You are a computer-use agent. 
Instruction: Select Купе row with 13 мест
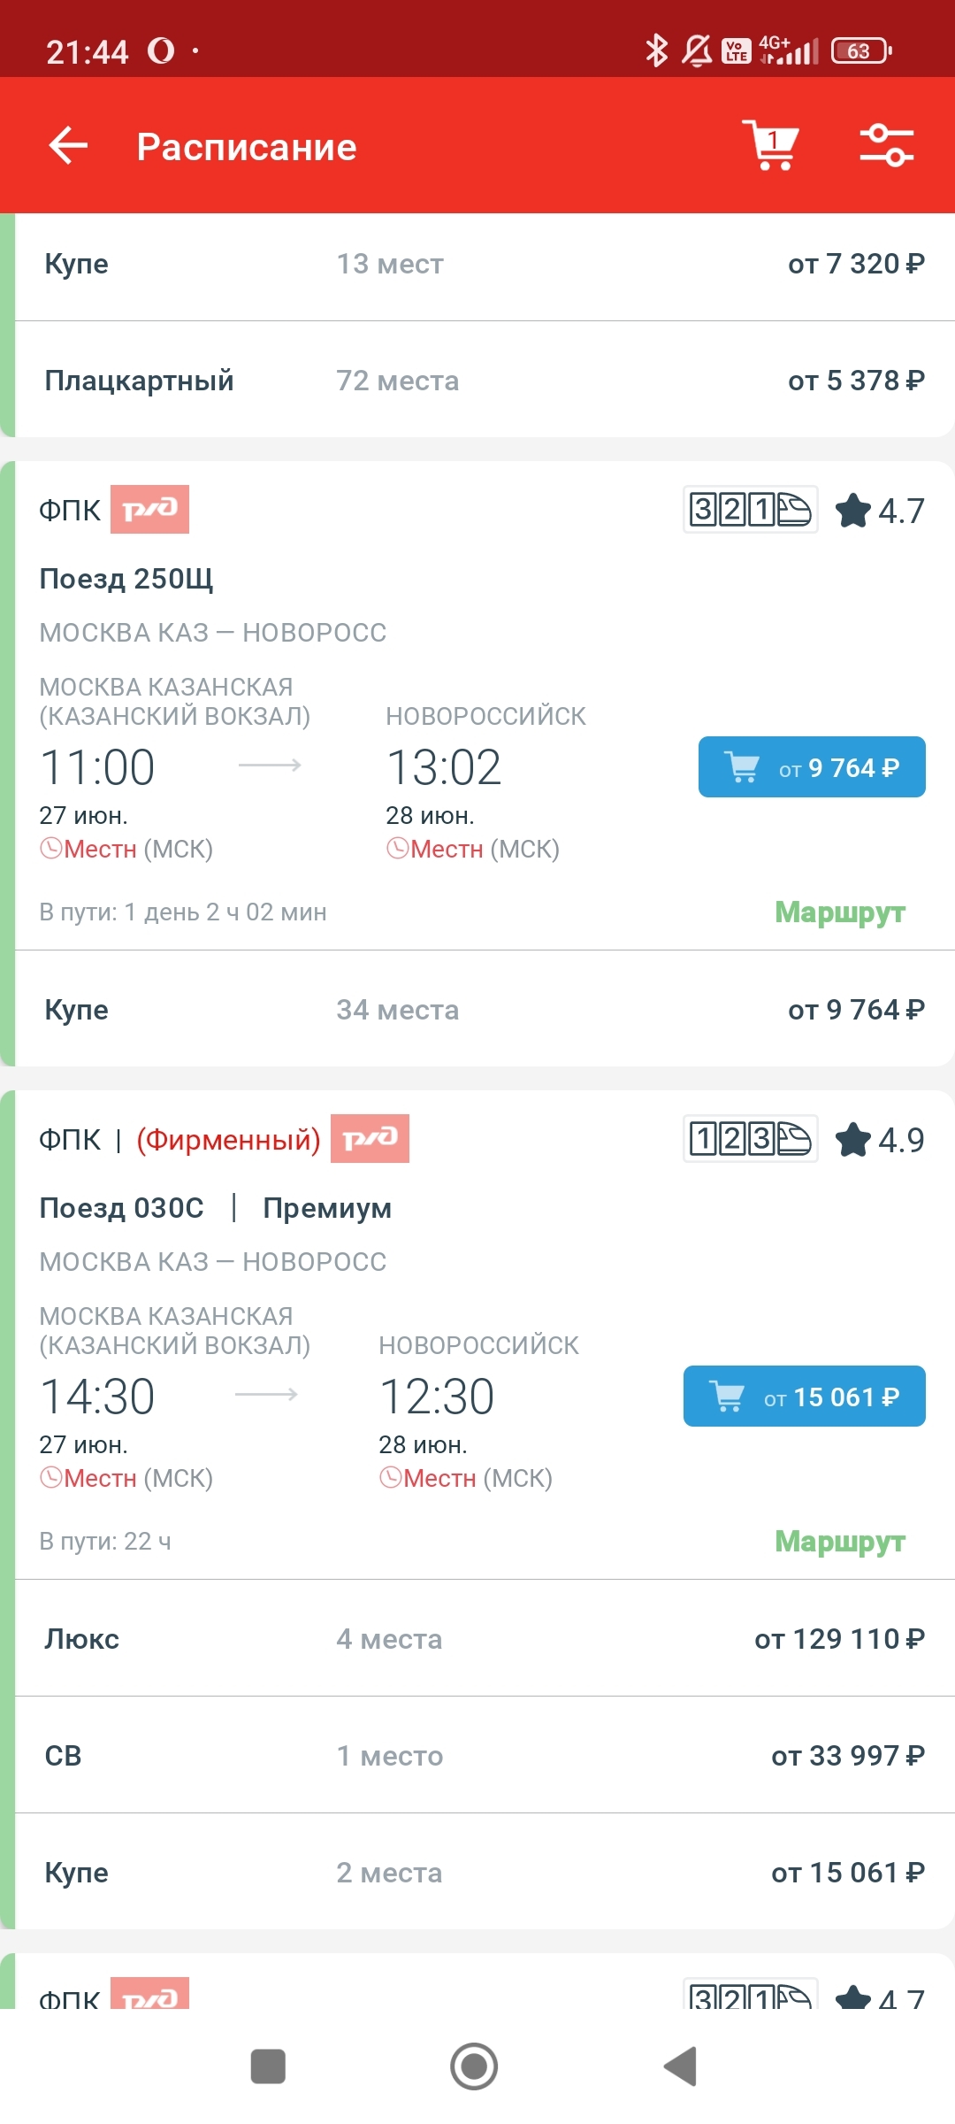484,264
